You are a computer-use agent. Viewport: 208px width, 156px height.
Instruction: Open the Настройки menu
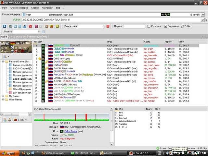[47, 8]
